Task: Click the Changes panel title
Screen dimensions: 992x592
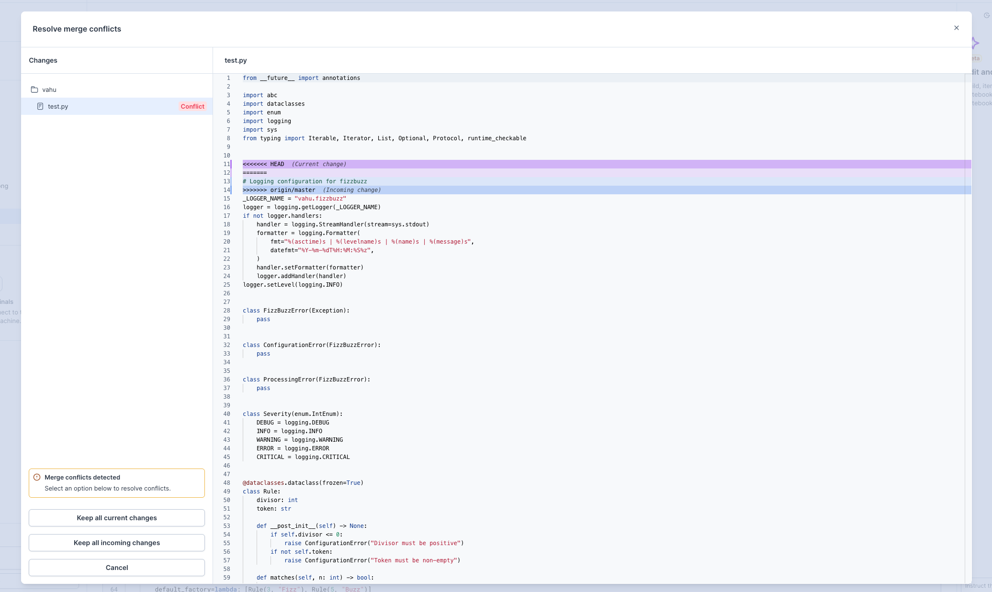Action: coord(43,60)
